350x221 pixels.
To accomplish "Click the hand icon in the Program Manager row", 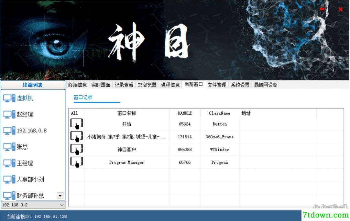I will [77, 162].
